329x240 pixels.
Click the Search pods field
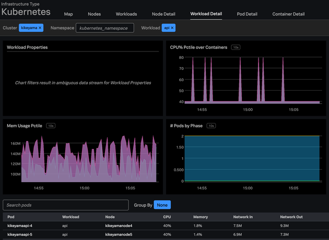66,205
